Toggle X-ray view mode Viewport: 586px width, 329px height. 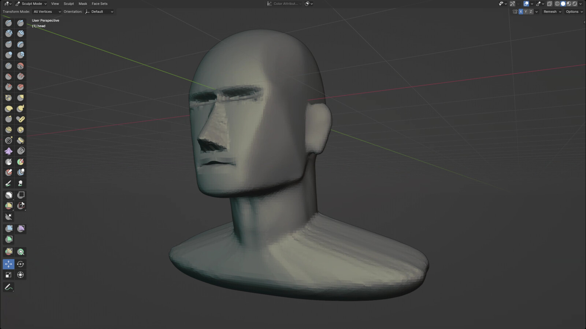point(549,4)
